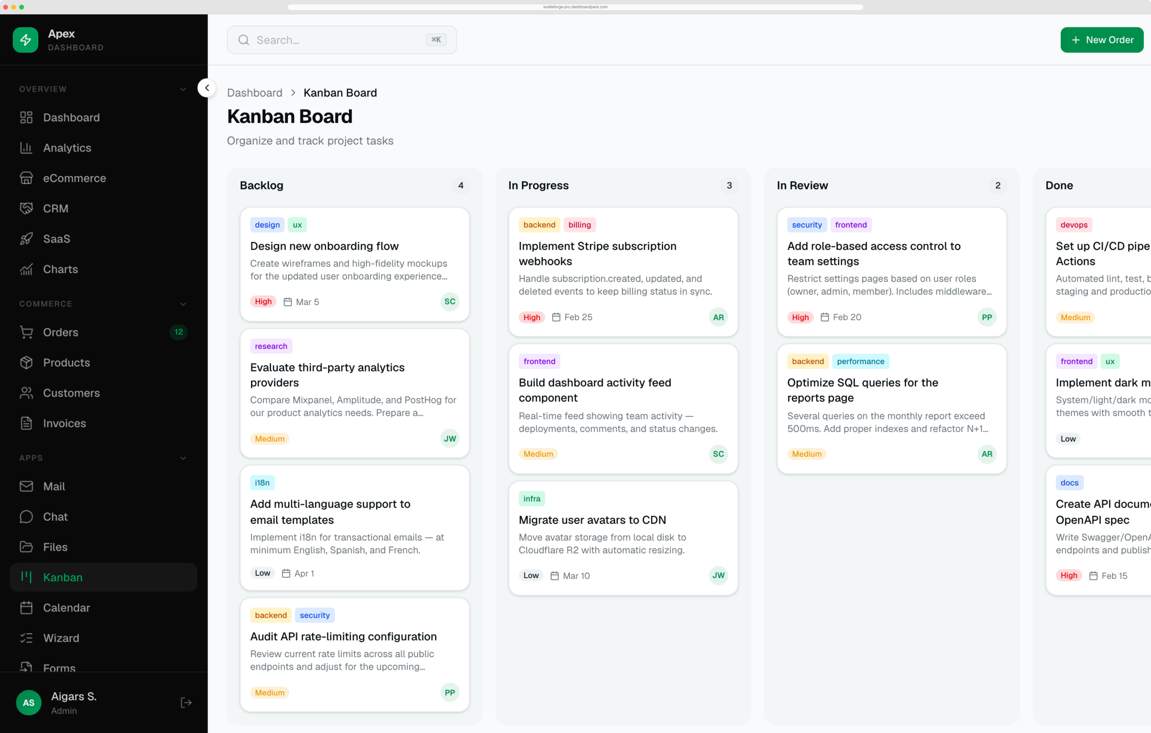This screenshot has height=733, width=1151.
Task: Click the Mar 5 due date
Action: point(302,302)
